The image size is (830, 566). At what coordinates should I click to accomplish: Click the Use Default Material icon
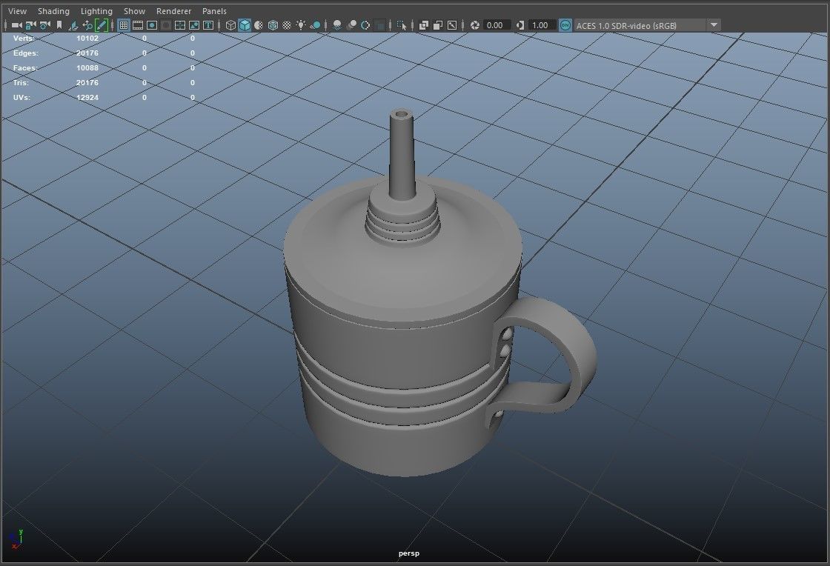[259, 25]
